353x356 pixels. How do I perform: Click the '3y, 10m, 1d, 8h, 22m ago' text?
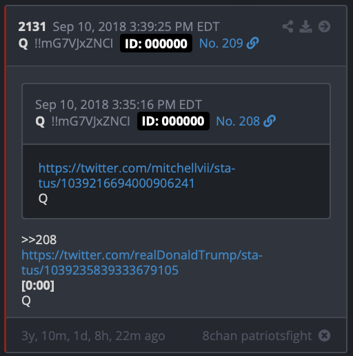(x=93, y=336)
